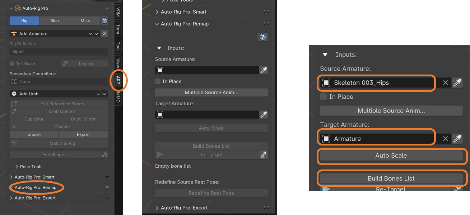The height and width of the screenshot is (215, 470).
Task: Click the empty Target Armature field, middle panel
Action: tap(207, 115)
